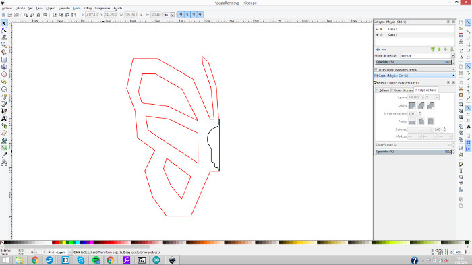Click the Print icon in command bar

tap(461, 42)
